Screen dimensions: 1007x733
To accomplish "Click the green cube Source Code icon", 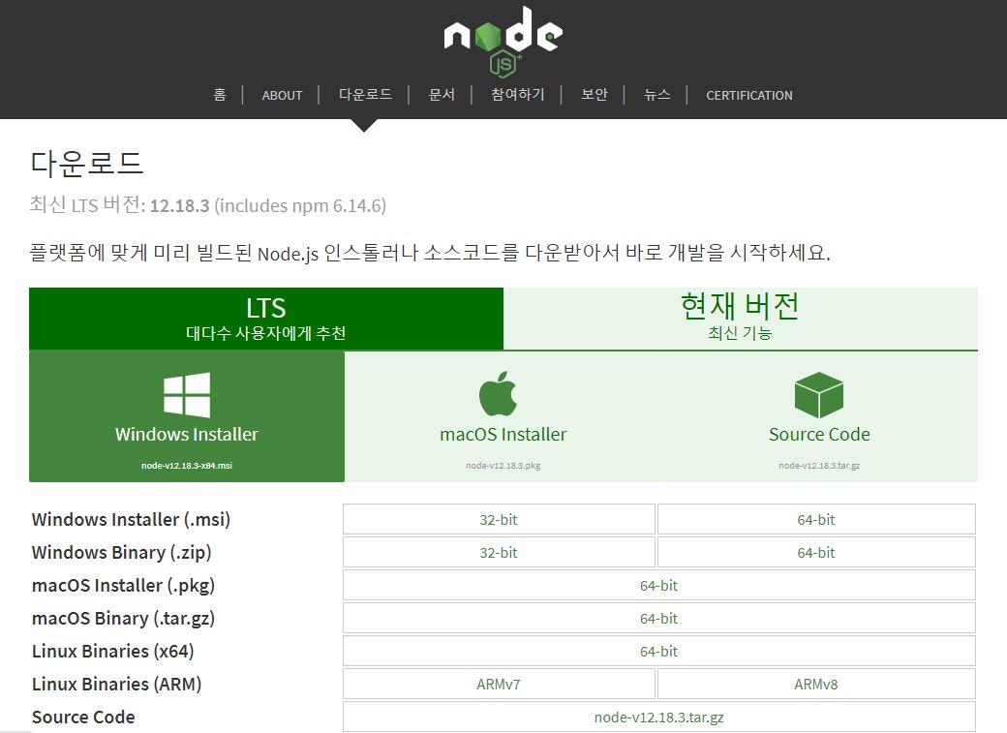I will (819, 394).
